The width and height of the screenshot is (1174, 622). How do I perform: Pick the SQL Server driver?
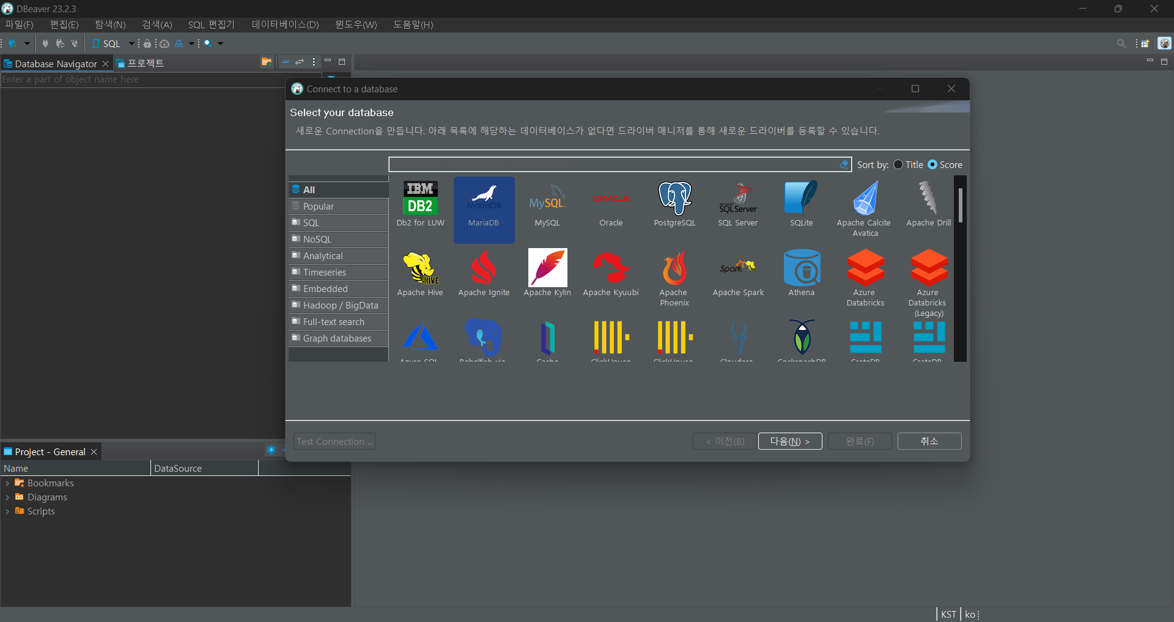point(738,204)
